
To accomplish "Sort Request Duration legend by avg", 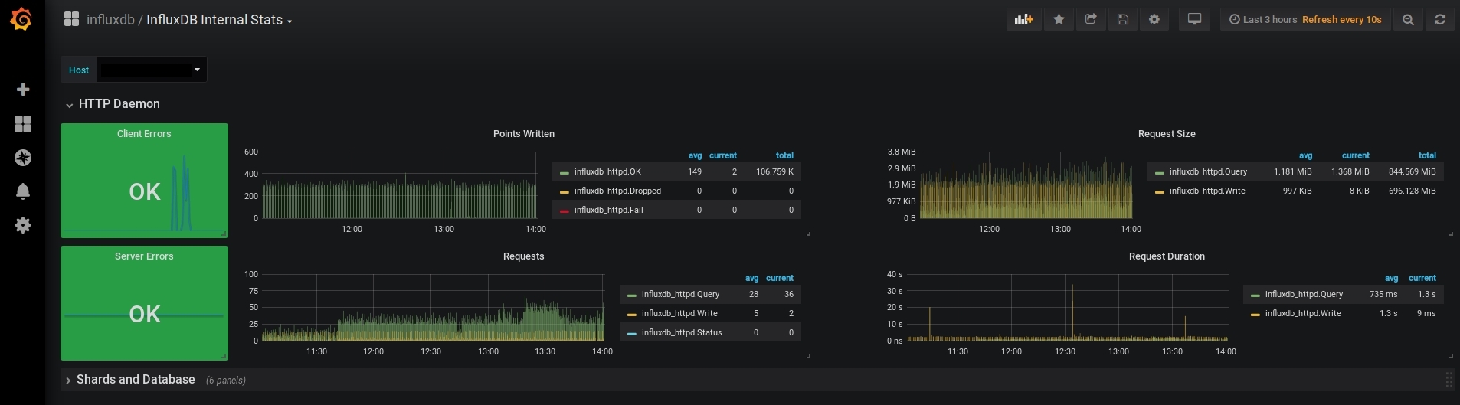I will tap(1391, 278).
